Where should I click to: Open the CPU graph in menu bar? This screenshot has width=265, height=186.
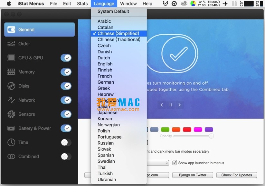[x=247, y=4]
